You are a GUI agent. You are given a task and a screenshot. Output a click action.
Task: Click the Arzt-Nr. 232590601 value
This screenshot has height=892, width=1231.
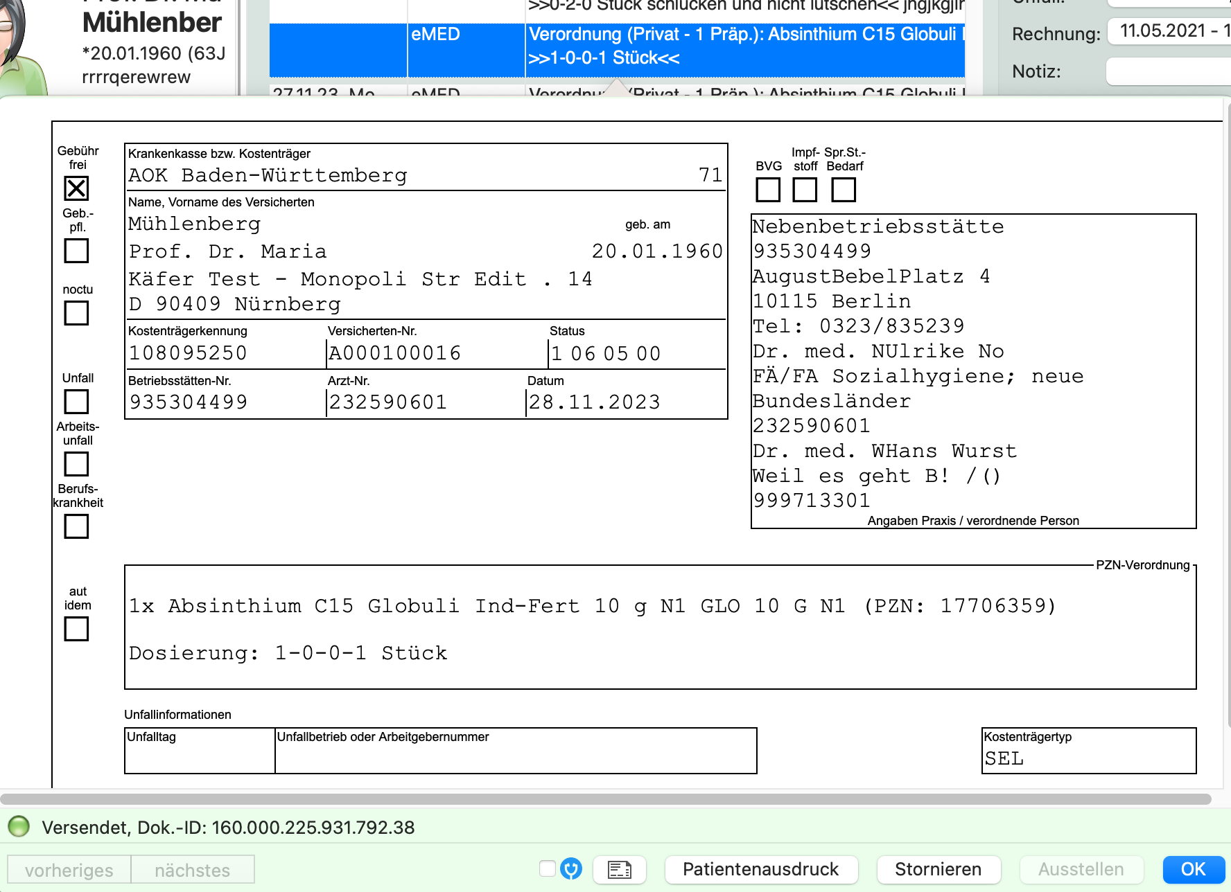coord(388,402)
